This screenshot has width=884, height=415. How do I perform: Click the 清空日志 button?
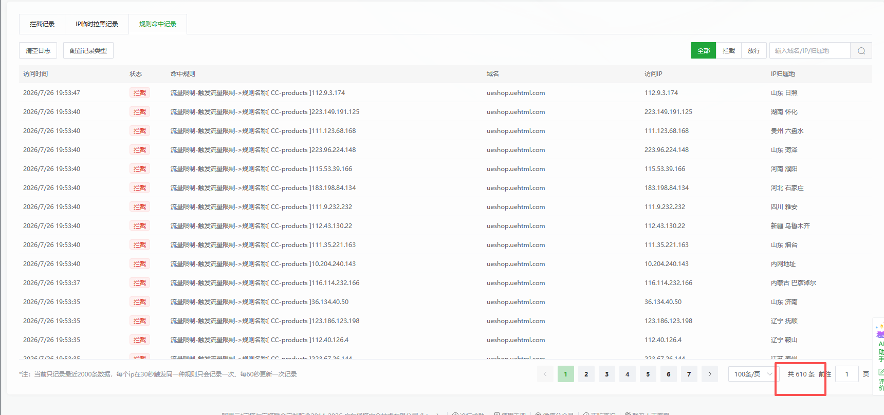coord(38,51)
